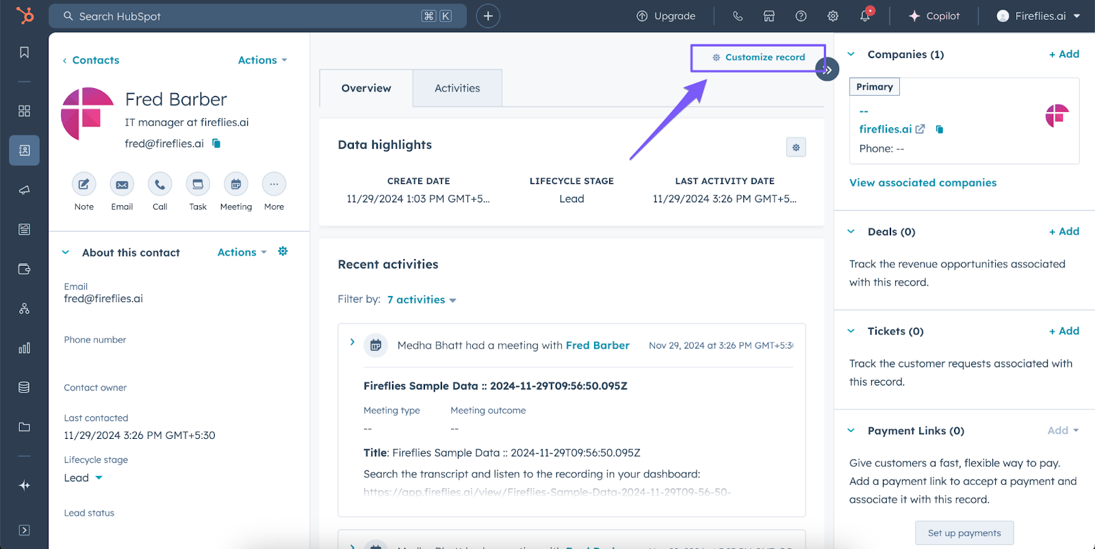The image size is (1095, 549).
Task: Collapse the Payment Links section
Action: (x=851, y=431)
